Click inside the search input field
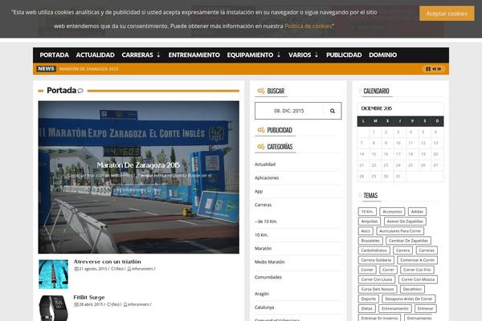The height and width of the screenshot is (321, 482). 289,111
